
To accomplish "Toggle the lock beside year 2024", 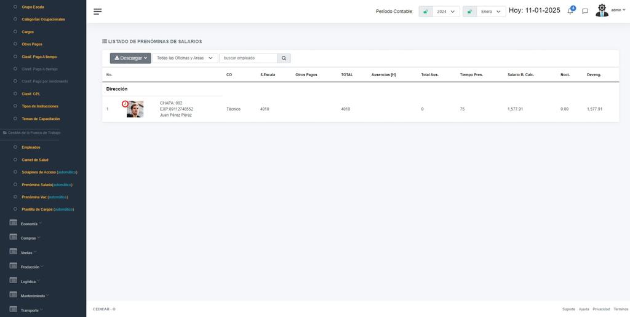I will (426, 12).
